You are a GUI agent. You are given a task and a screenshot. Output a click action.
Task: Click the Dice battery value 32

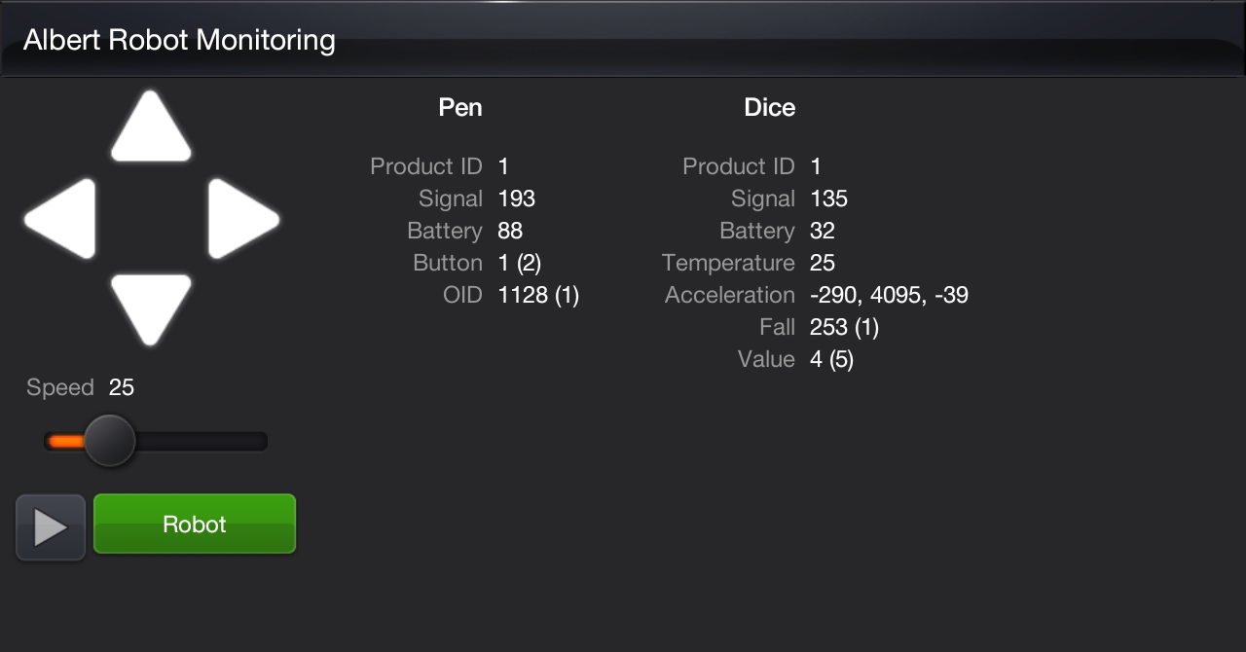tap(823, 231)
